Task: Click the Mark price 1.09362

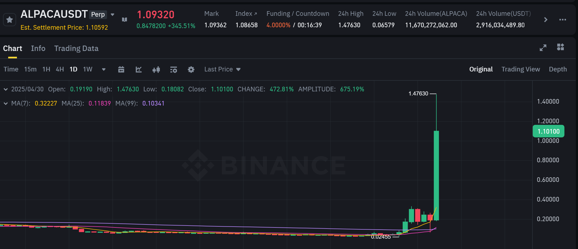Action: 215,25
